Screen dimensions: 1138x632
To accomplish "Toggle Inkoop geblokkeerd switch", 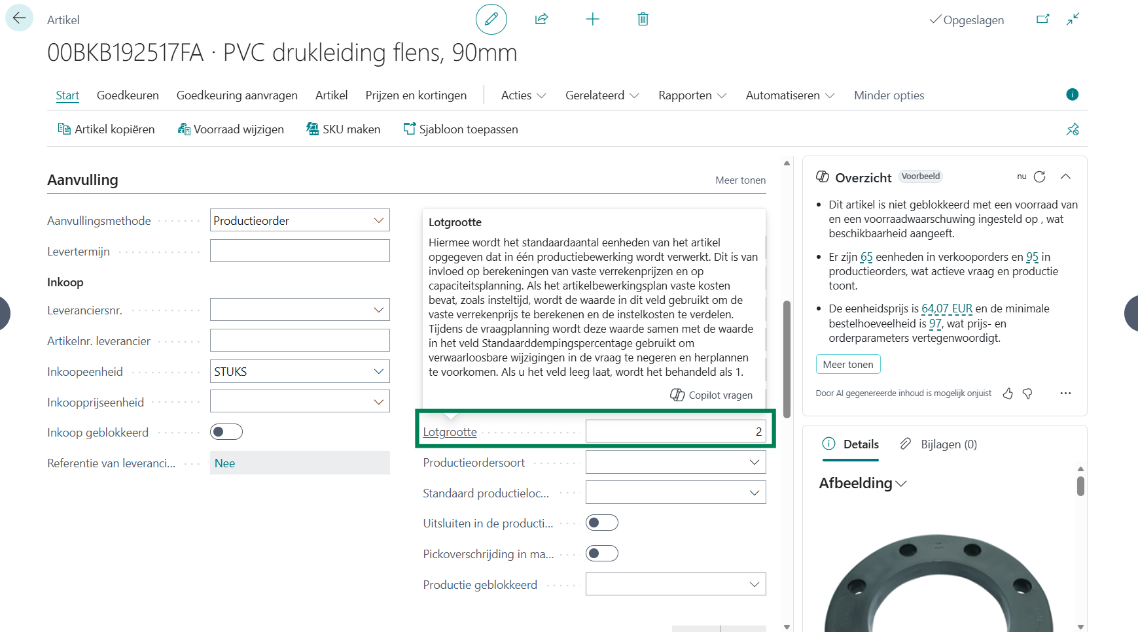I will tap(226, 432).
